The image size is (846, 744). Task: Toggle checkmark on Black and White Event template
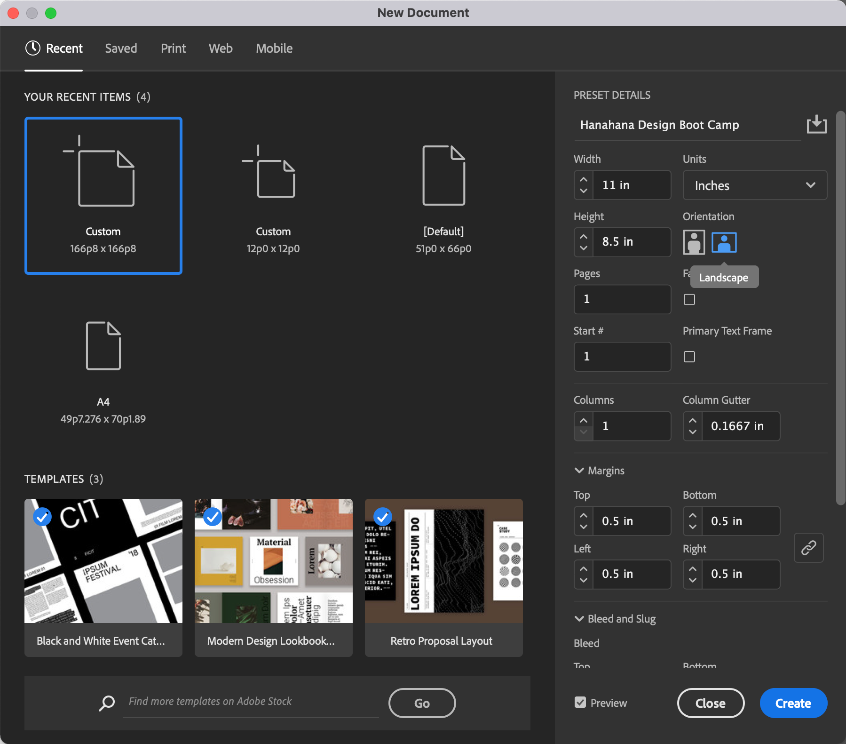pyautogui.click(x=42, y=517)
